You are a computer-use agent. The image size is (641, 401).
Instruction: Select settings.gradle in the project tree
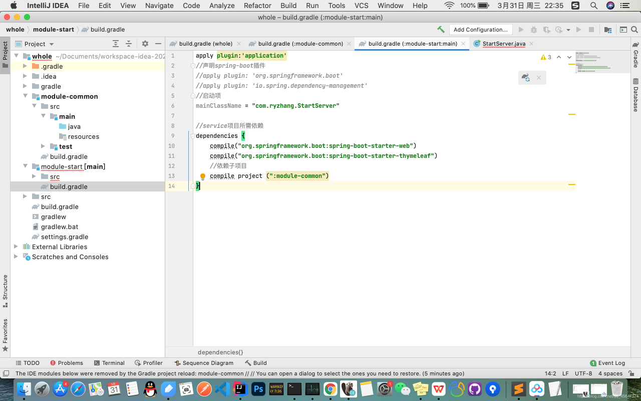coord(65,237)
